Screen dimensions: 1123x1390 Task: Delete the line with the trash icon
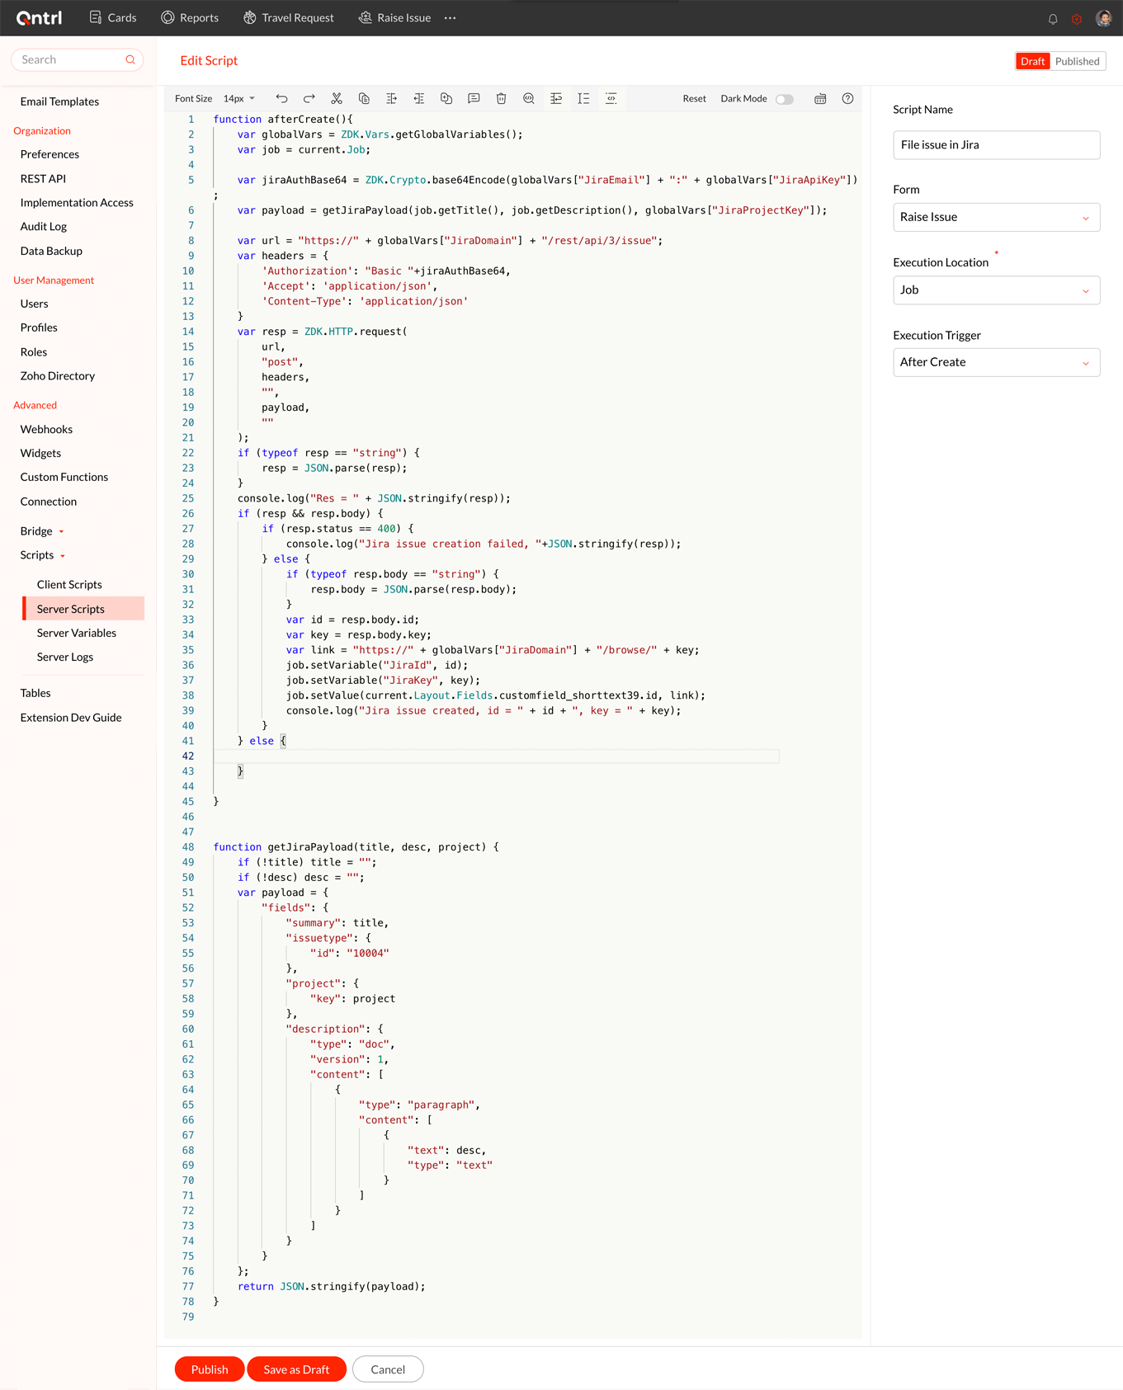tap(501, 99)
